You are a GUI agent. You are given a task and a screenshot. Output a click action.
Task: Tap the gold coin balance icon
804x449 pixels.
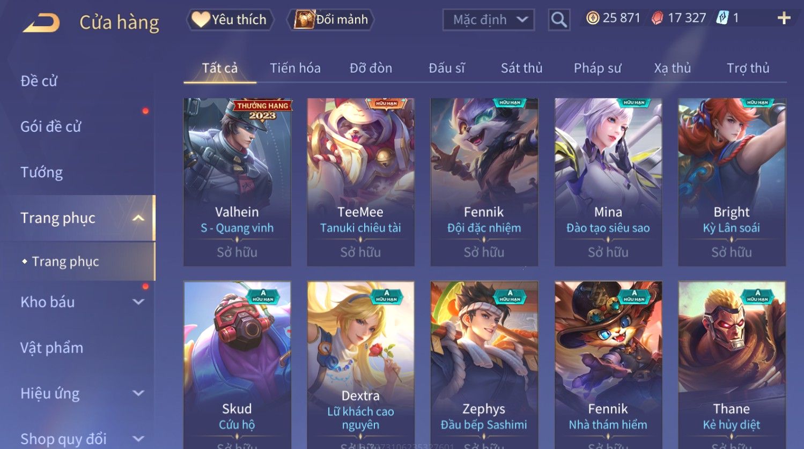(x=592, y=18)
